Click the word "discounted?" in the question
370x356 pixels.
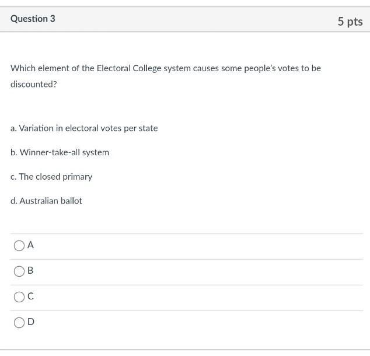coord(34,84)
